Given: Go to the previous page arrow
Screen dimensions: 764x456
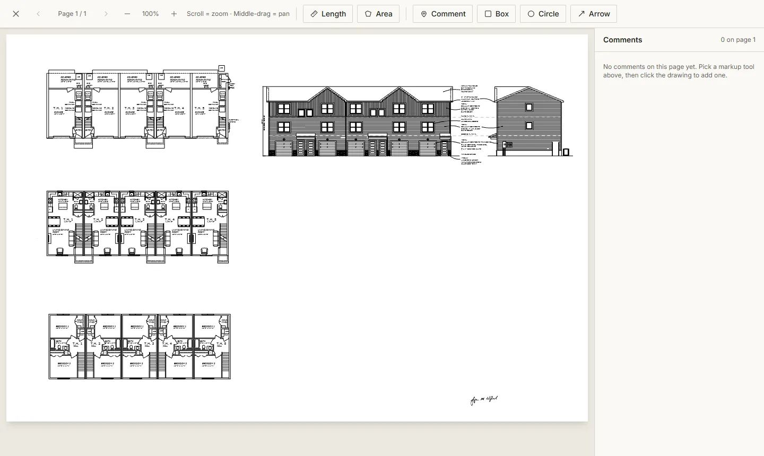Looking at the screenshot, I should 38,14.
